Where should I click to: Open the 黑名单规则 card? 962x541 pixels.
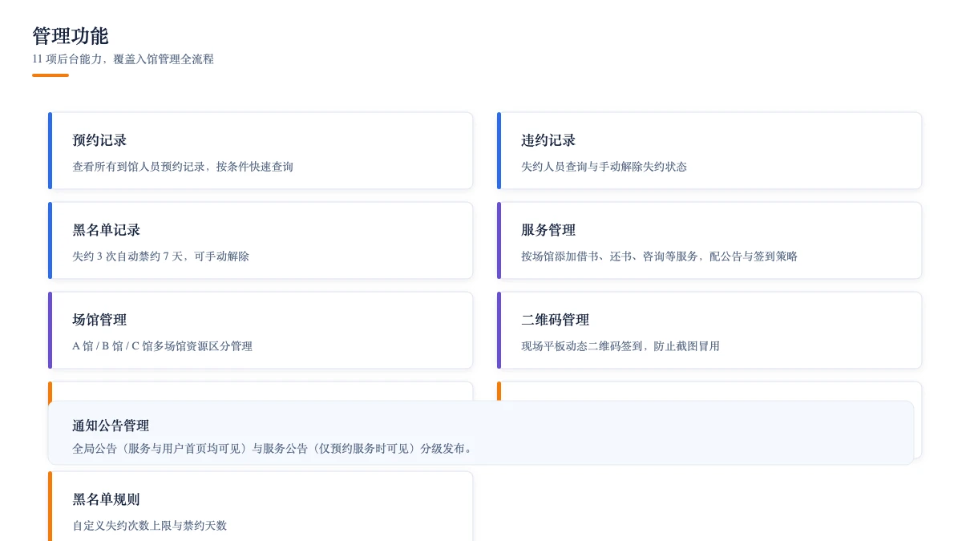pos(261,507)
